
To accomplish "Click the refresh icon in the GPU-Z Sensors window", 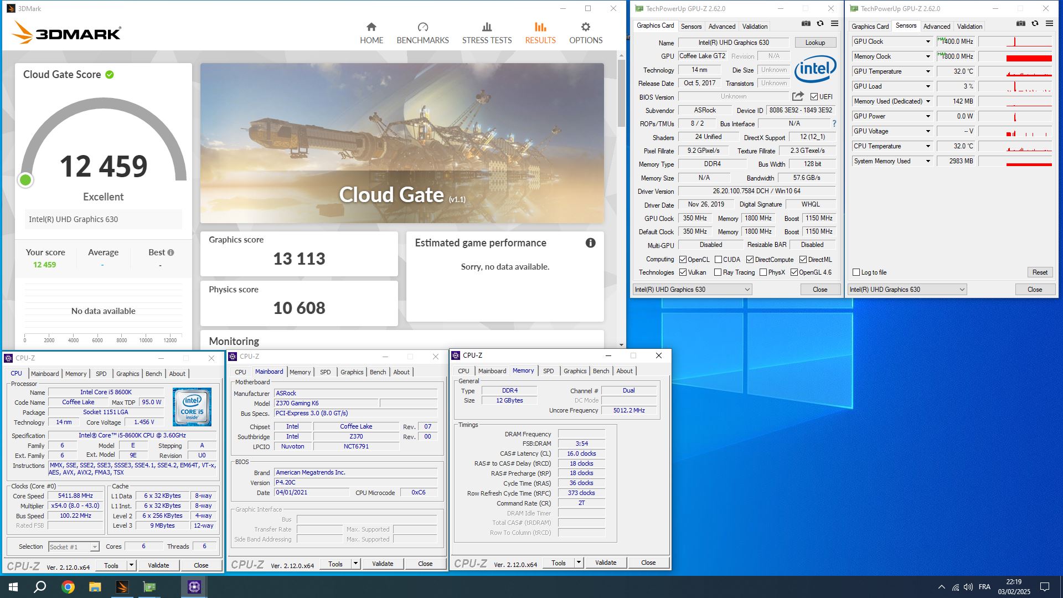I will 1035,24.
